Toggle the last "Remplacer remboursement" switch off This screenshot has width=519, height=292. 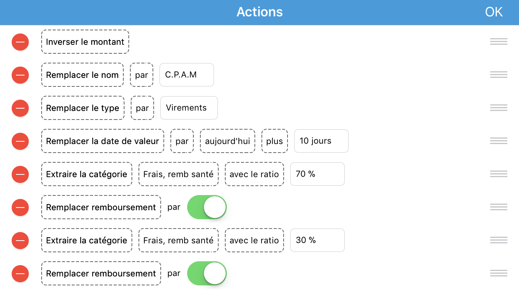(x=207, y=273)
